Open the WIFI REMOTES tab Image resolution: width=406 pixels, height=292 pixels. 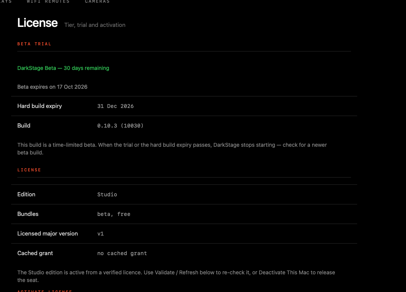(48, 2)
